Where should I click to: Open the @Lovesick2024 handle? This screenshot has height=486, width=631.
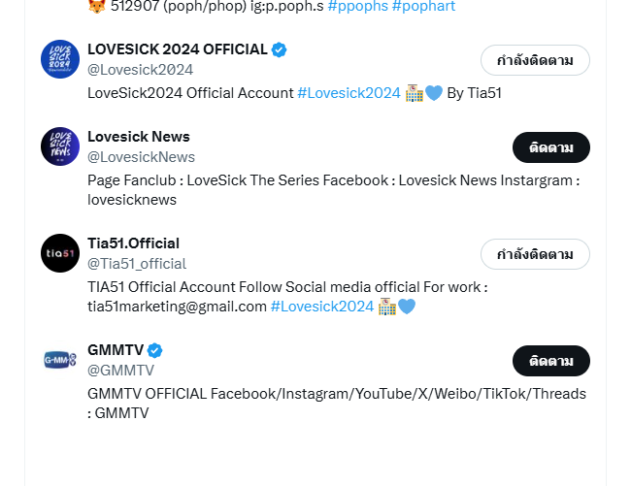tap(141, 70)
